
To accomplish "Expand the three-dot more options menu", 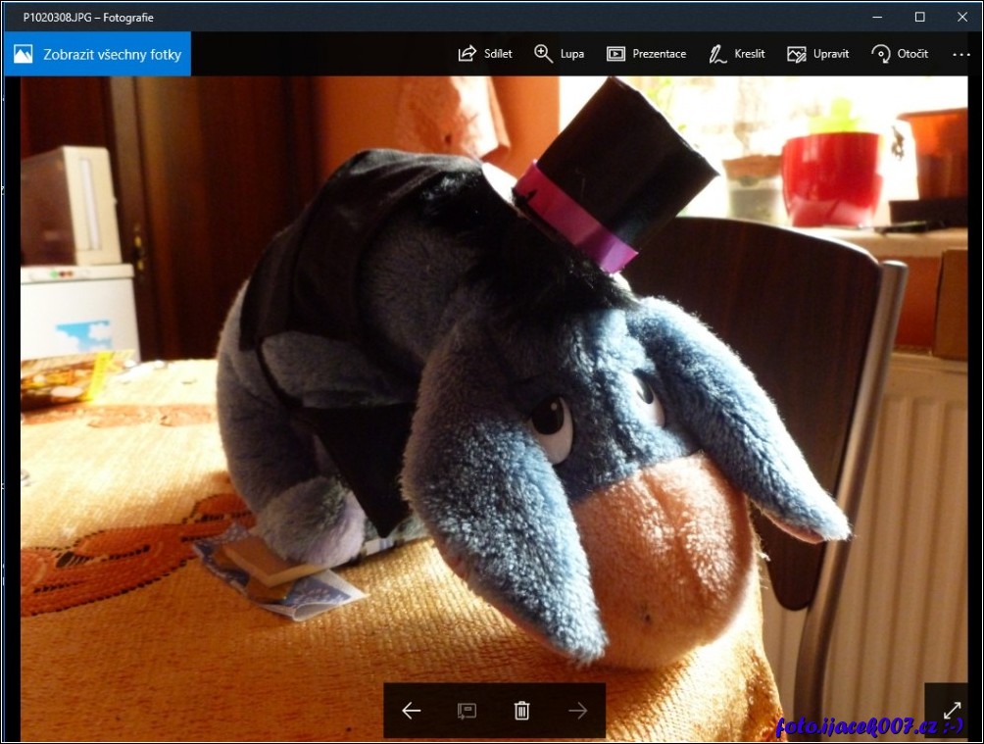I will 960,54.
